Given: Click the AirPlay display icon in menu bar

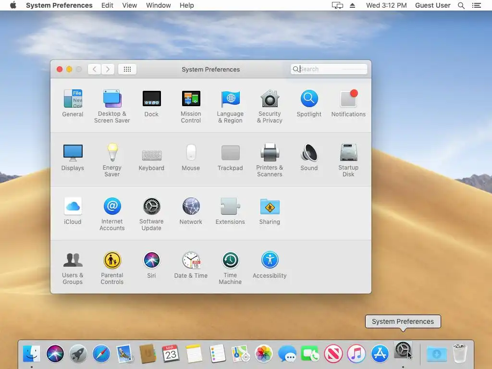Looking at the screenshot, I should [337, 5].
